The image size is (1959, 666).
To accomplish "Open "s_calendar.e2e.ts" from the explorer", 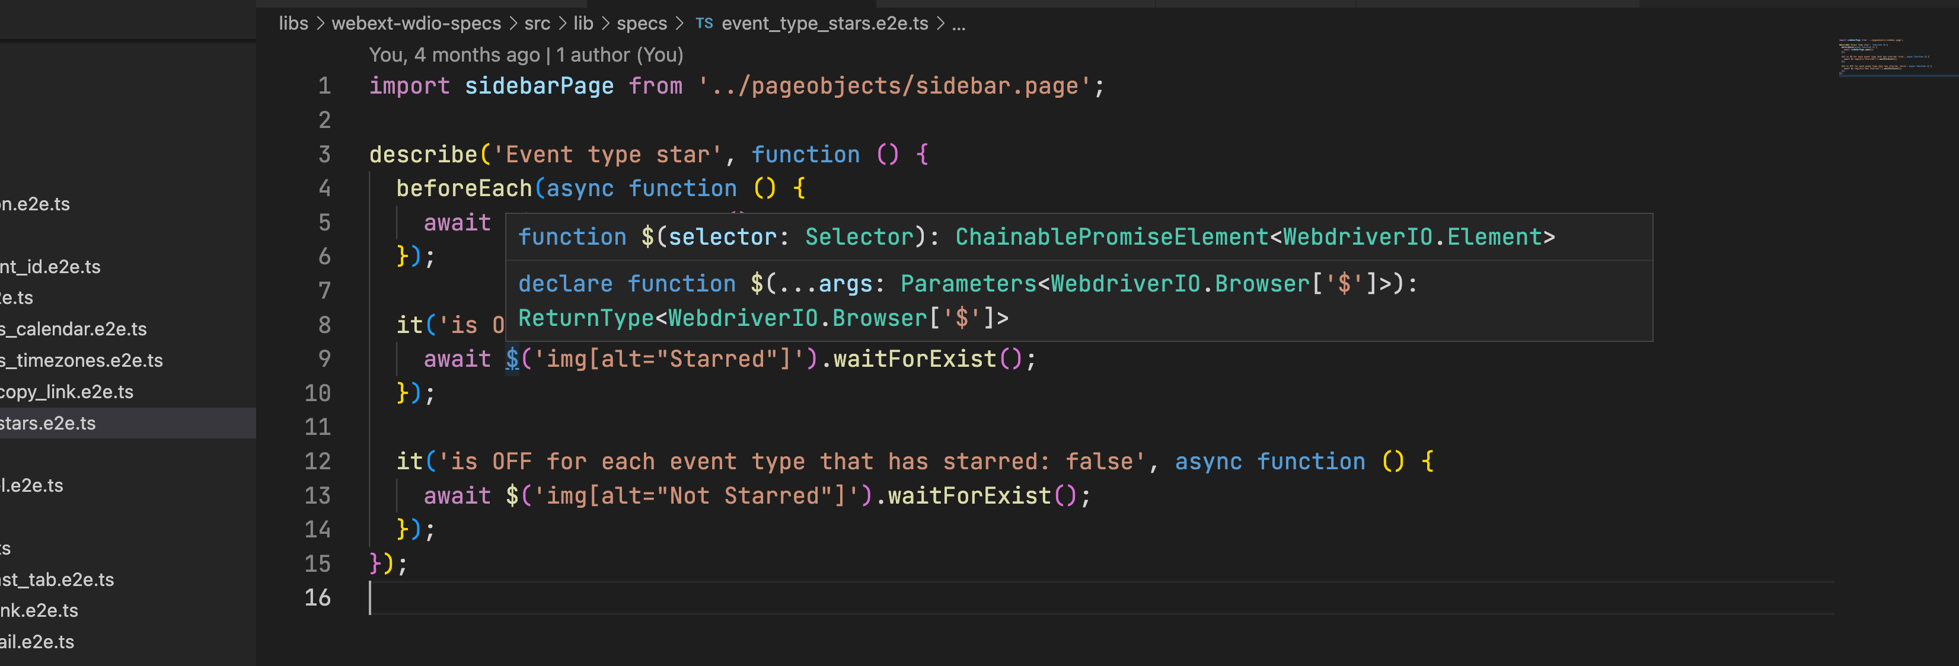I will click(73, 329).
